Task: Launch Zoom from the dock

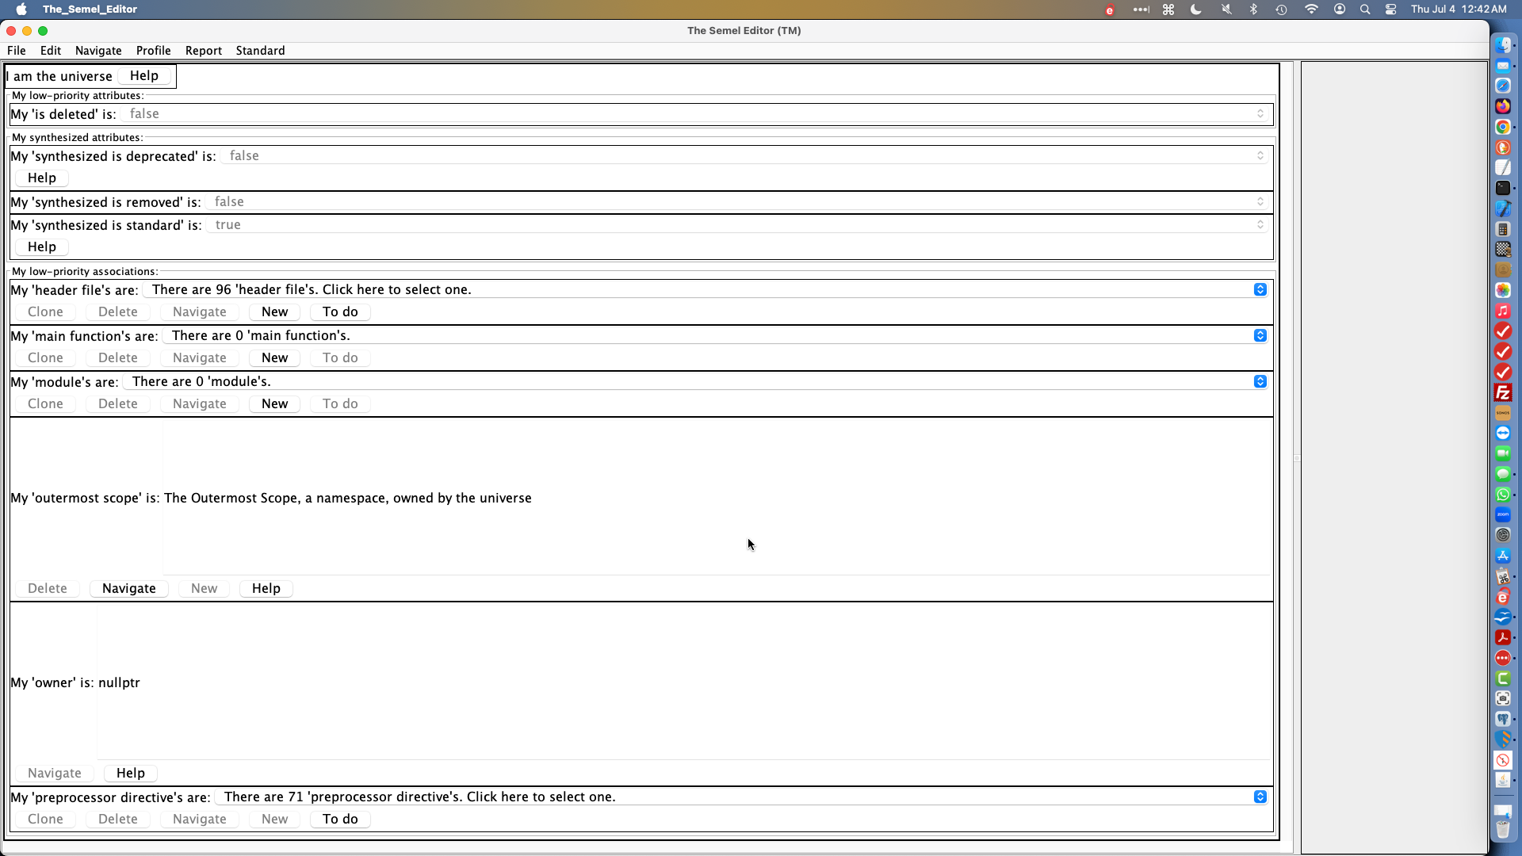Action: [x=1503, y=515]
